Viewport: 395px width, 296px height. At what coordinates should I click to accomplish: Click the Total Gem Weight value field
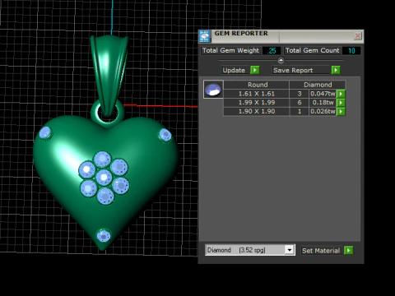pyautogui.click(x=272, y=51)
